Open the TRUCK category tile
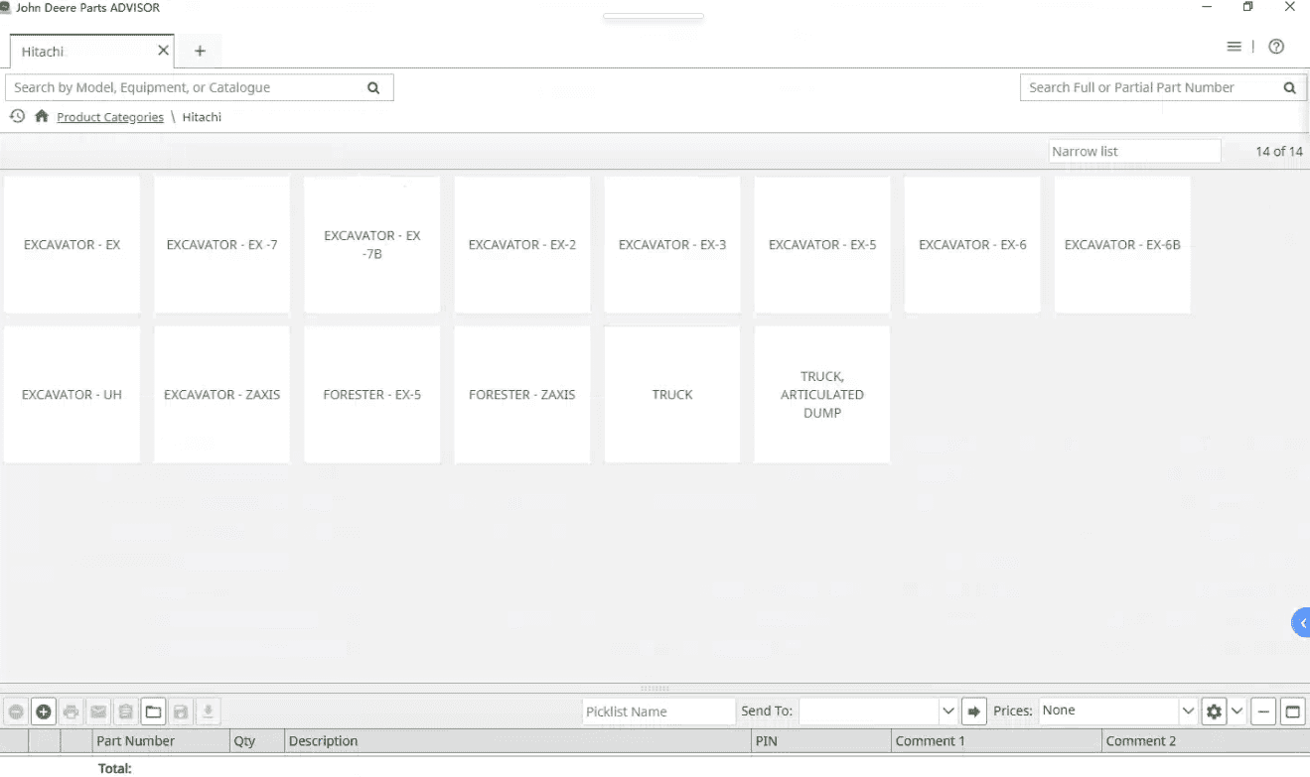This screenshot has height=777, width=1310. click(672, 394)
